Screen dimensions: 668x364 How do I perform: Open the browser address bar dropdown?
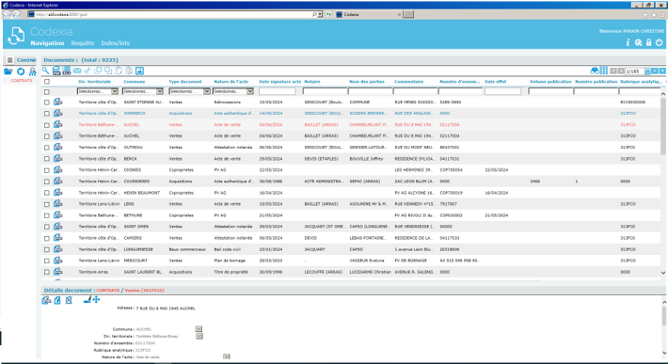320,14
